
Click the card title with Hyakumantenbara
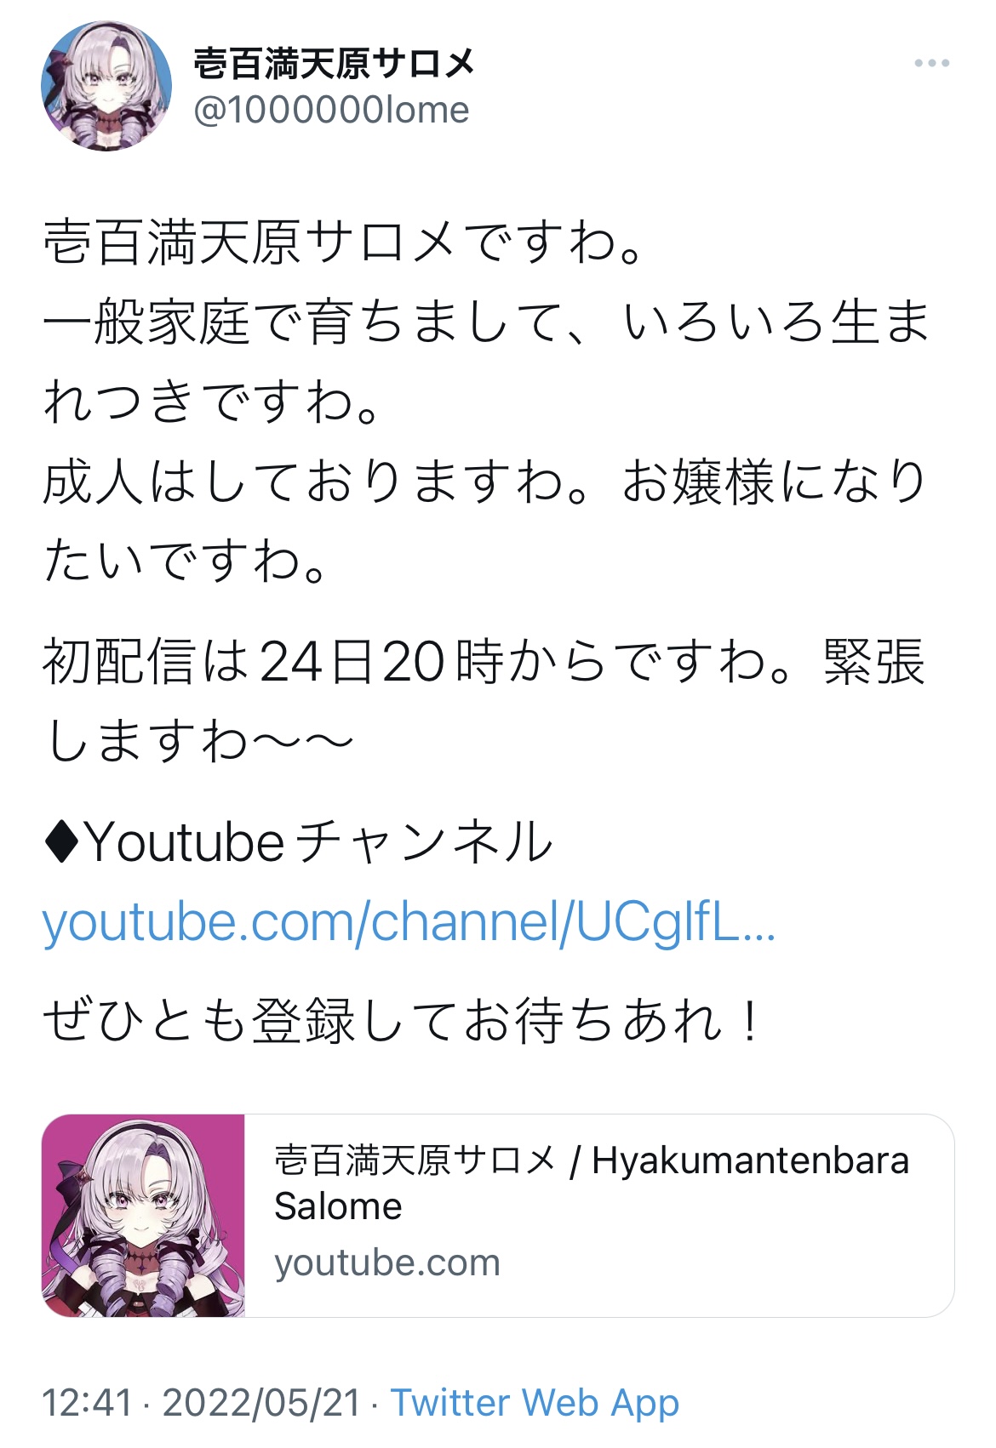[592, 1183]
